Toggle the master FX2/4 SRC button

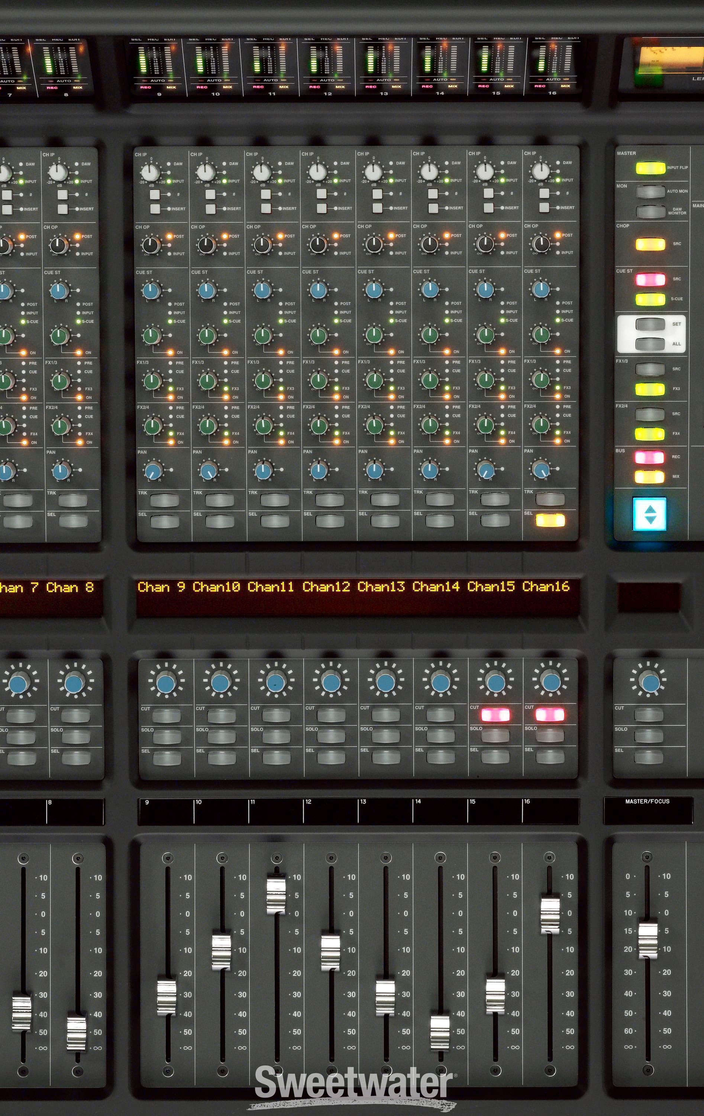(x=650, y=414)
